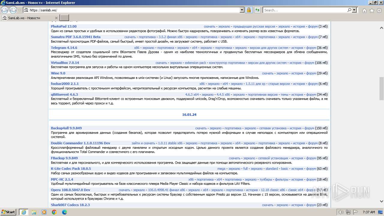Viewport: 384px width, 216px height.
Task: Click темы link in qBittorrent row
Action: (284, 94)
